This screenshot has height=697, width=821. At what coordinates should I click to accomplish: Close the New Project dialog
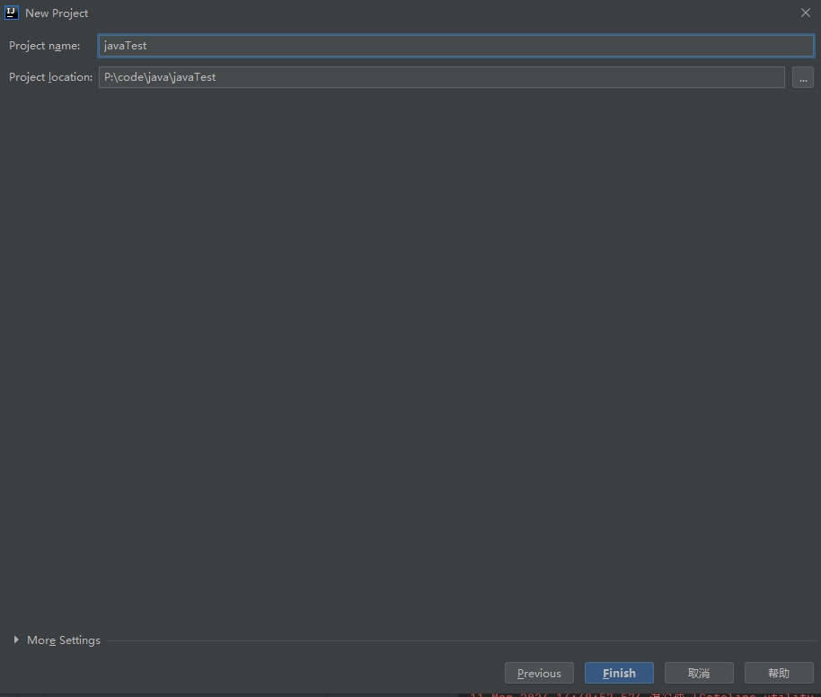pyautogui.click(x=806, y=13)
